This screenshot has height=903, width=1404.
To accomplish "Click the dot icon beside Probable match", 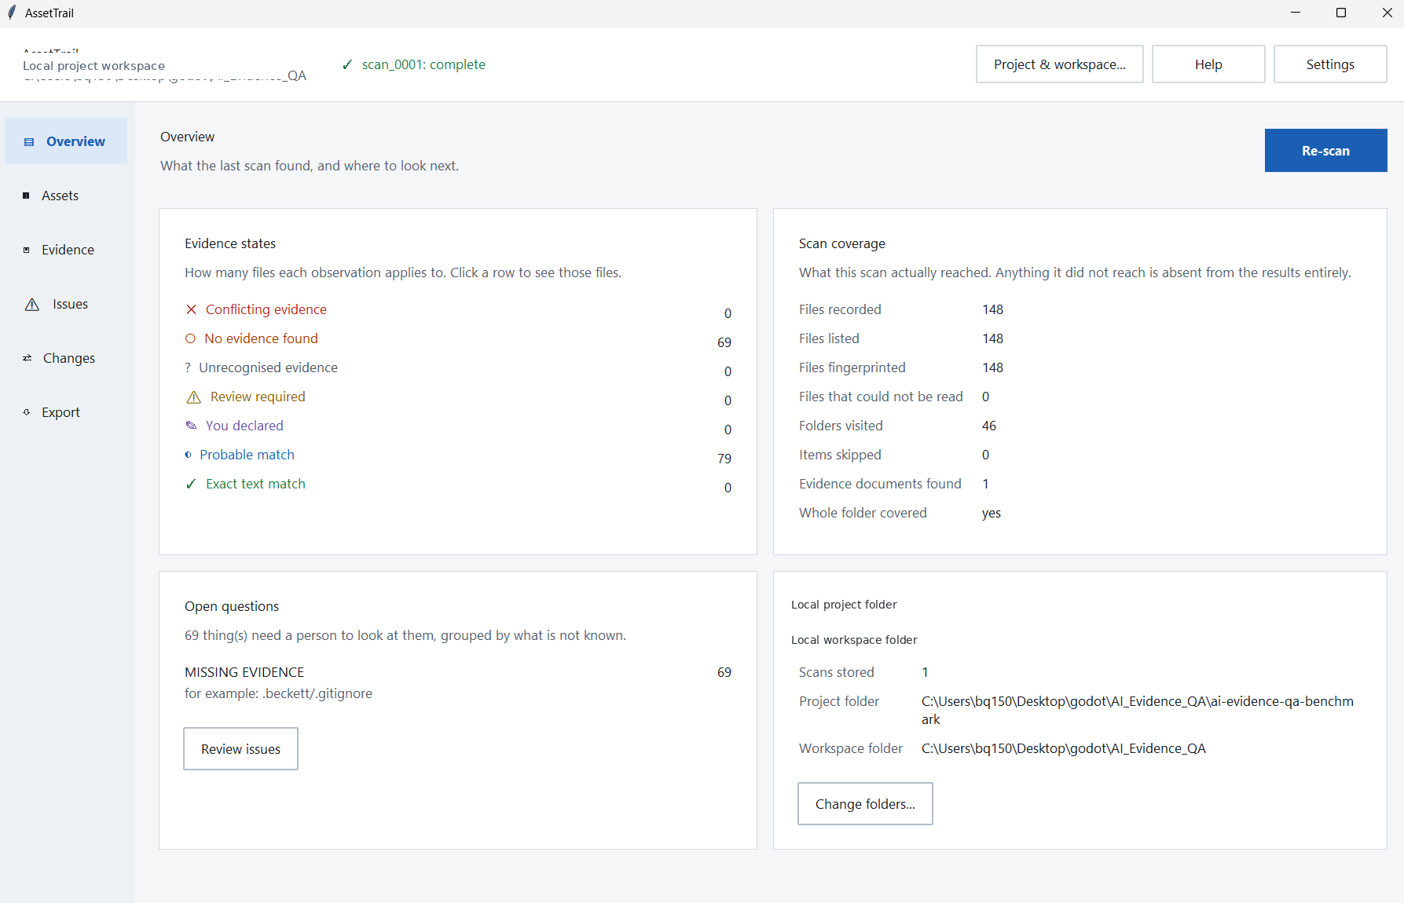I will pos(188,455).
